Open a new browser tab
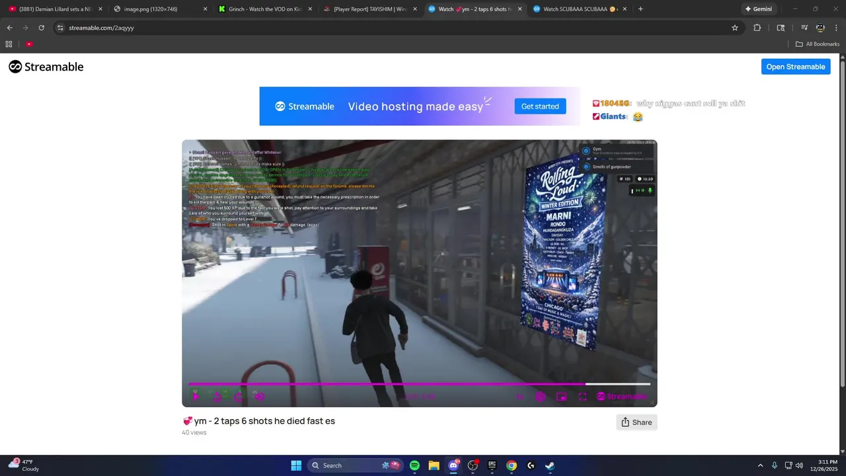846x476 pixels. click(640, 9)
